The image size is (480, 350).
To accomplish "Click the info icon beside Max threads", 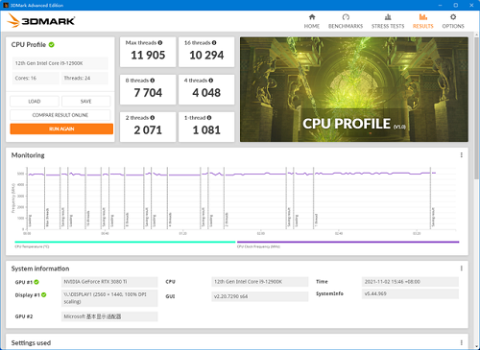I will point(160,42).
